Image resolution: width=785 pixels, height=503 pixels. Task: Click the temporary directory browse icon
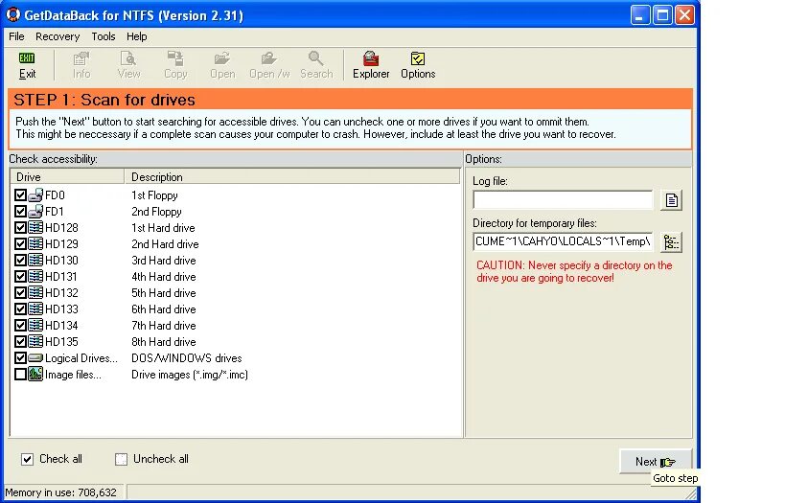[671, 242]
